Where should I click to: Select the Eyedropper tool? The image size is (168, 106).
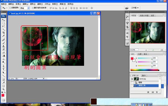(x=3, y=83)
